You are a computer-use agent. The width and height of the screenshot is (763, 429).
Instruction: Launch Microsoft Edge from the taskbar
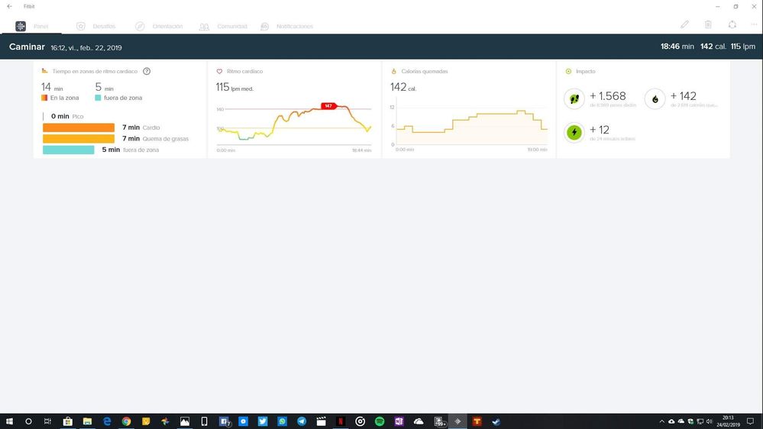(x=107, y=421)
